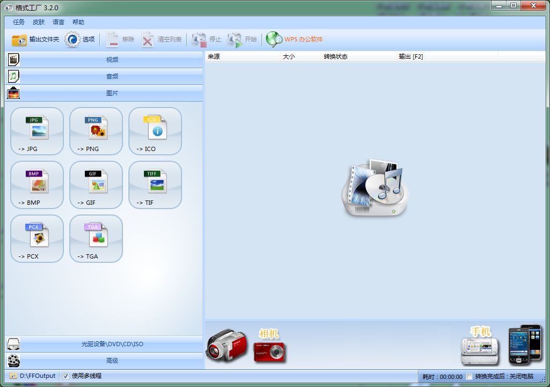Viewport: 550px width, 387px height.
Task: Click the output folder icon in status bar
Action: (13, 376)
